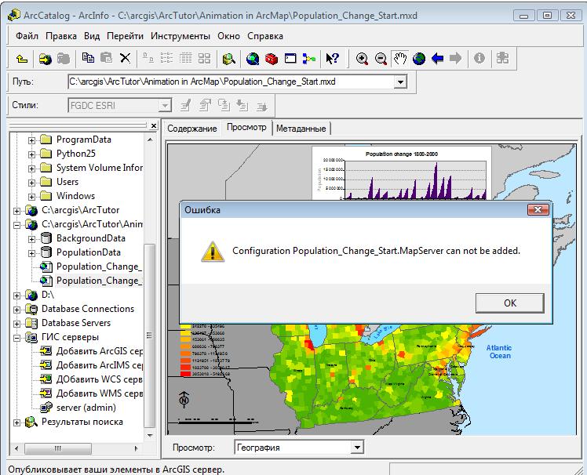Collapse the ГИС серверы node
This screenshot has width=587, height=475.
pos(16,338)
